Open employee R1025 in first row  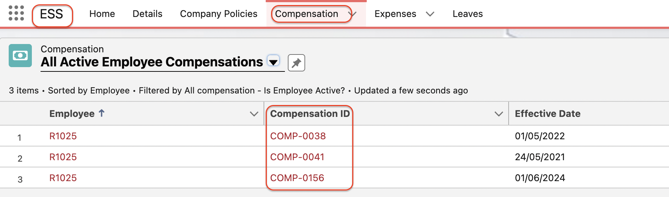[x=63, y=136]
